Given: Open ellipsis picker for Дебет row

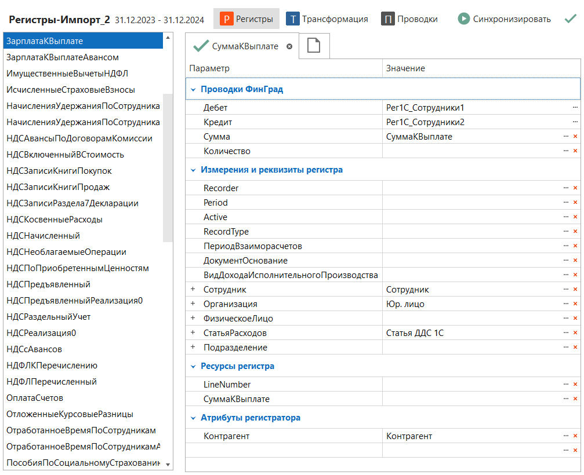Looking at the screenshot, I should coord(575,108).
